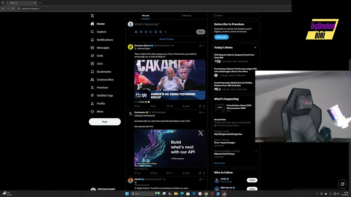Click the X logo in the sidebar
The image size is (351, 197).
click(92, 16)
